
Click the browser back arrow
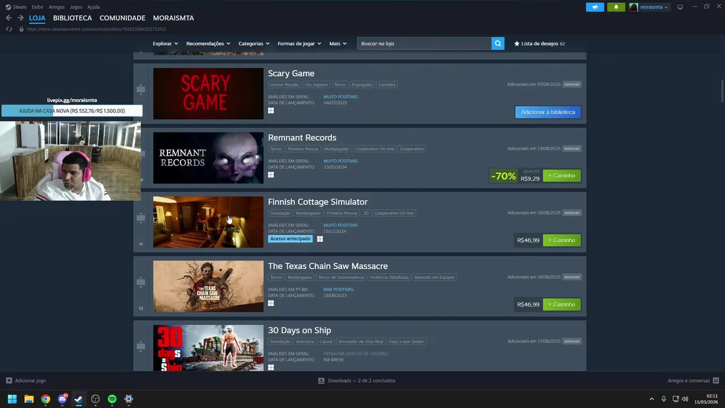(x=8, y=18)
